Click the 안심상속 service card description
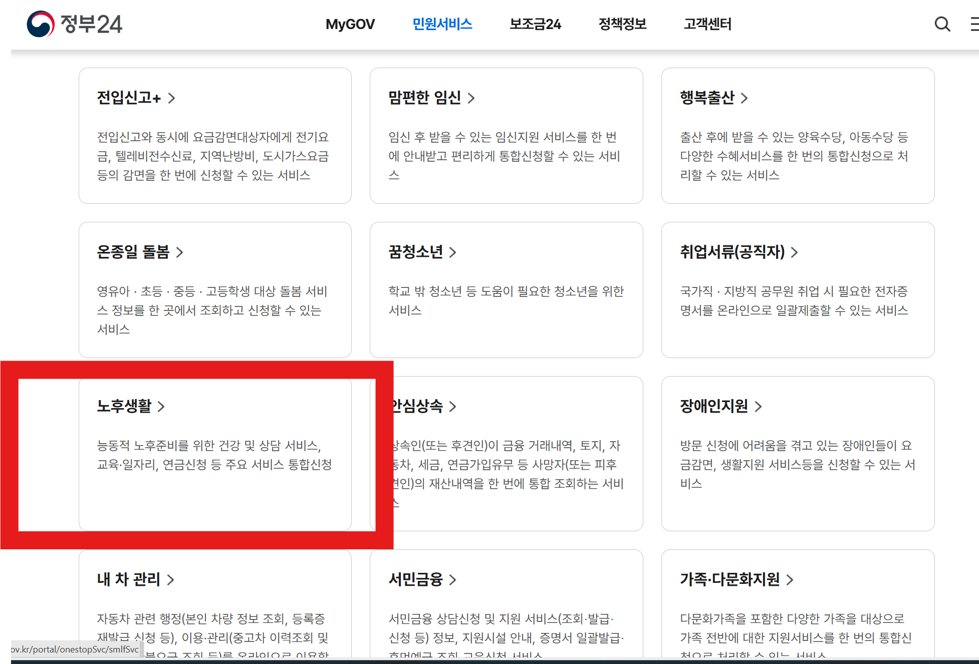The height and width of the screenshot is (664, 979). pos(507,465)
